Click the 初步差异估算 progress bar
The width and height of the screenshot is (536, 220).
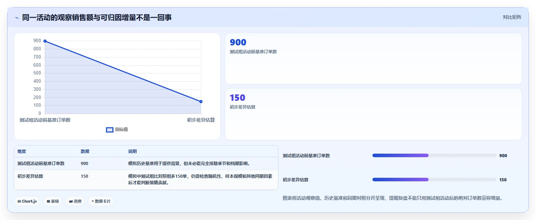point(434,180)
